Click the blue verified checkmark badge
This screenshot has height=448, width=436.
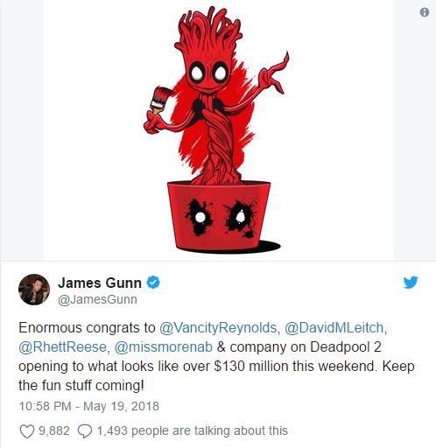[153, 283]
